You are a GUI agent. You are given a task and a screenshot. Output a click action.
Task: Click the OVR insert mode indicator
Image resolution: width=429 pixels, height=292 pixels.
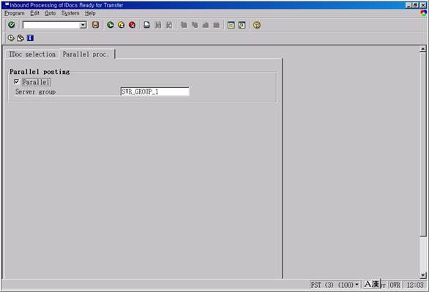(395, 285)
